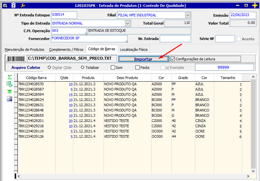
Task: Switch to Manutenção de Produtos tab
Action: tap(24, 49)
